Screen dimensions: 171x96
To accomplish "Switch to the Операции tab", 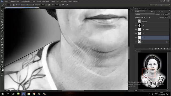I will tap(148, 9).
